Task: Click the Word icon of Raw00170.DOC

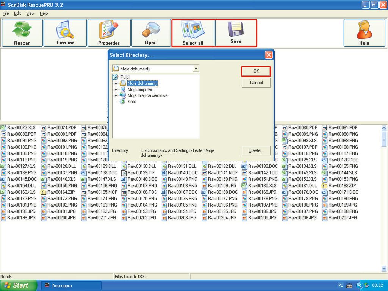Action: (284, 192)
